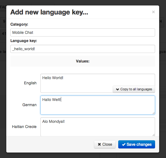Click the English language label
Image resolution: width=166 pixels, height=158 pixels.
point(30,83)
